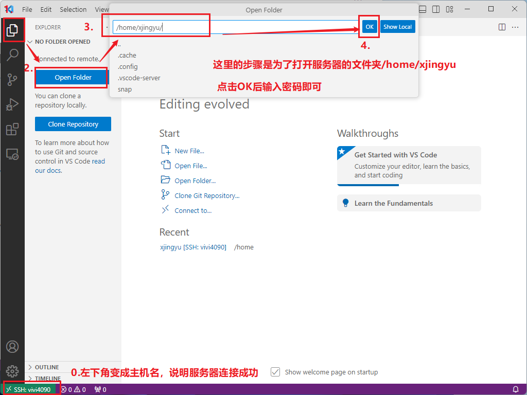Click the Connect to remote icon
This screenshot has height=395, width=527.
coord(165,210)
